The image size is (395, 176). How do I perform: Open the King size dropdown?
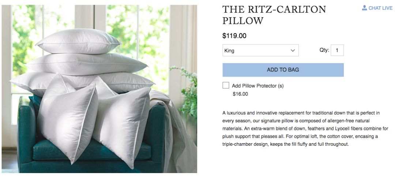(260, 50)
